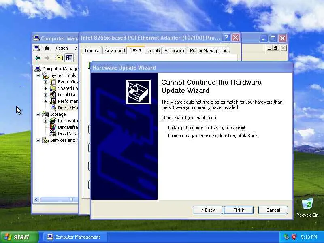
Task: Expand the Removable Storage node
Action: pyautogui.click(x=45, y=121)
